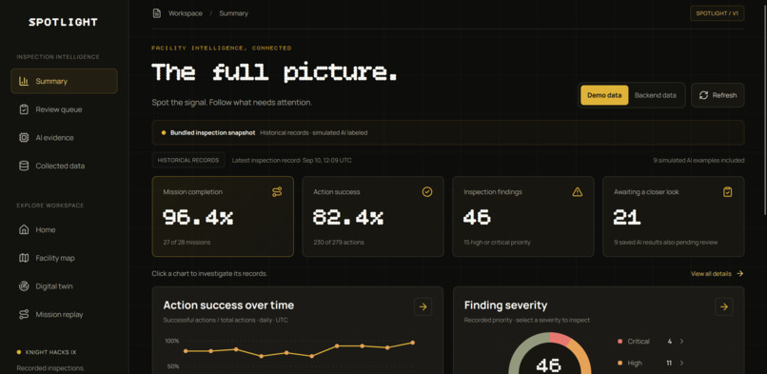Click the AI evidence chip icon
Viewport: 767px width, 374px height.
click(24, 138)
